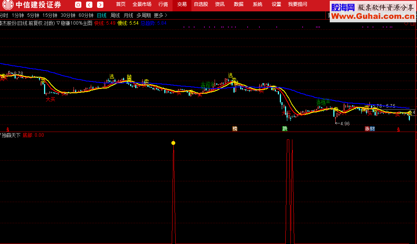This screenshot has height=244, width=417.
Task: Switch to 15分钟 chart period
Action: pyautogui.click(x=50, y=15)
